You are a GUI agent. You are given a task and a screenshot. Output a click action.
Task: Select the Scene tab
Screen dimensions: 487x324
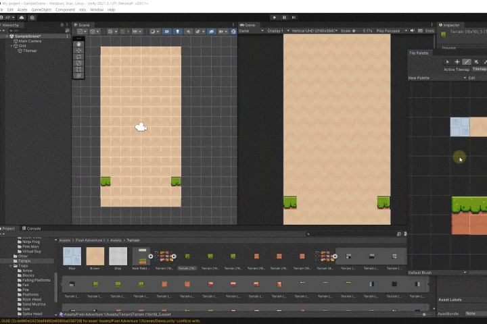[82, 25]
